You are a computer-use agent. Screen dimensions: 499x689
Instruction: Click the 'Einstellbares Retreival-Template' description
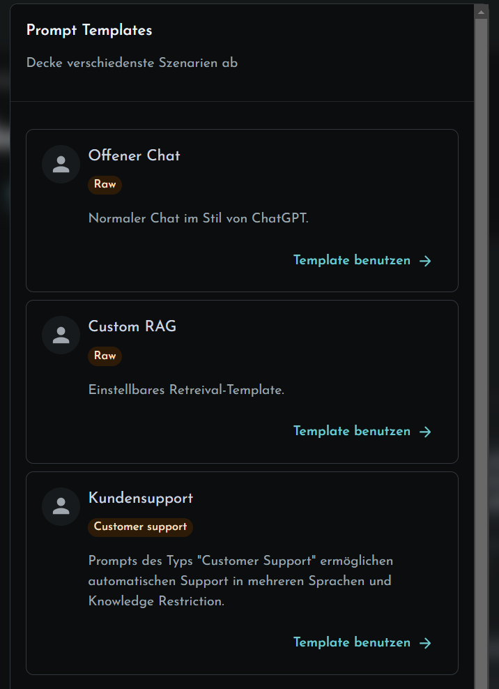click(x=186, y=390)
